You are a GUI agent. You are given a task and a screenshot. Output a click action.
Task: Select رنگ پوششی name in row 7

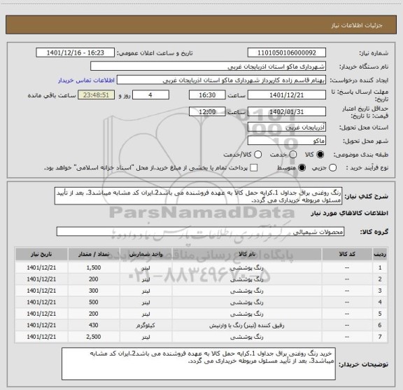247,337
